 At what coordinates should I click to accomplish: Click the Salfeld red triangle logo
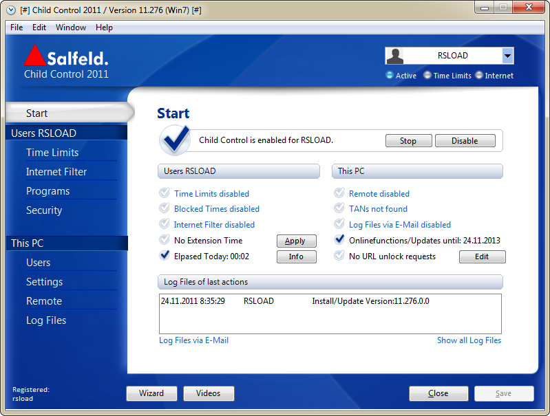click(34, 55)
